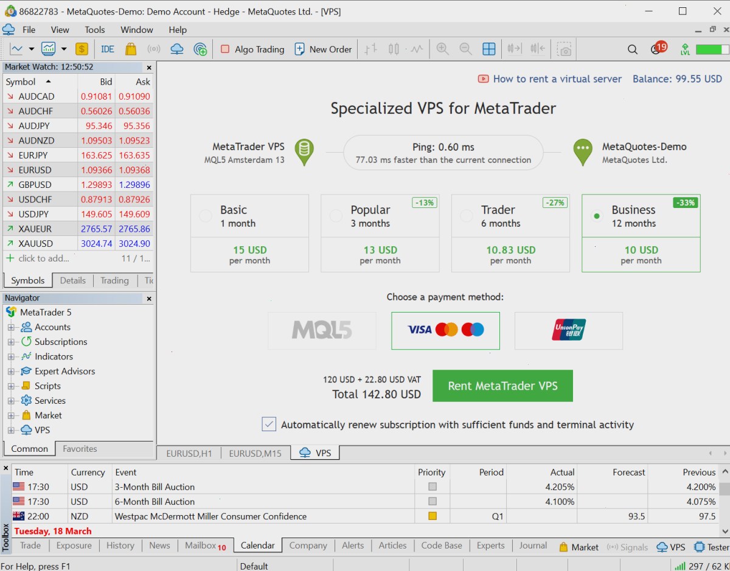Viewport: 730px width, 571px height.
Task: Open How to rent a virtual server link
Action: [550, 78]
